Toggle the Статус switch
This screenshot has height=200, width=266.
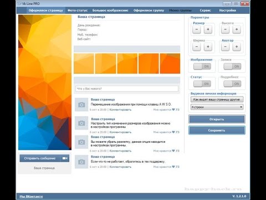[202, 84]
